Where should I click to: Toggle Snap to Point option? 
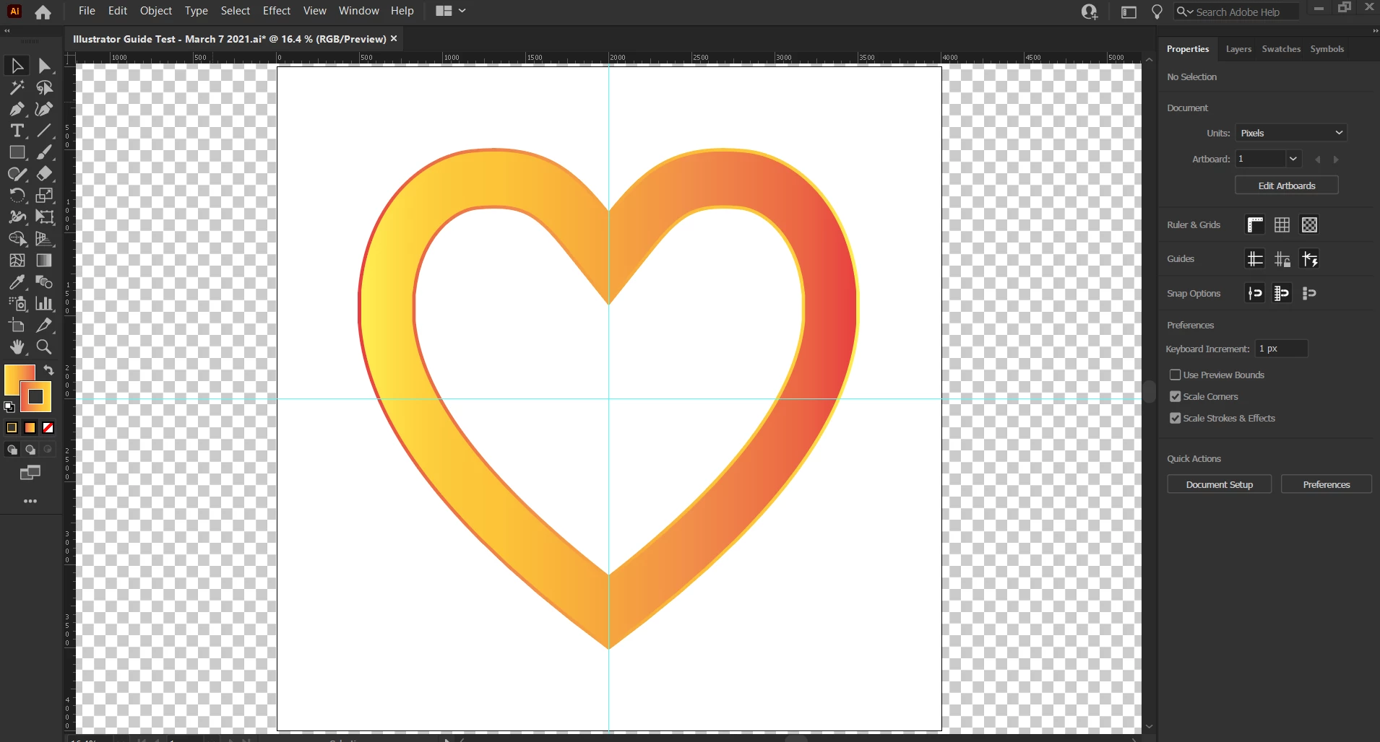1255,293
